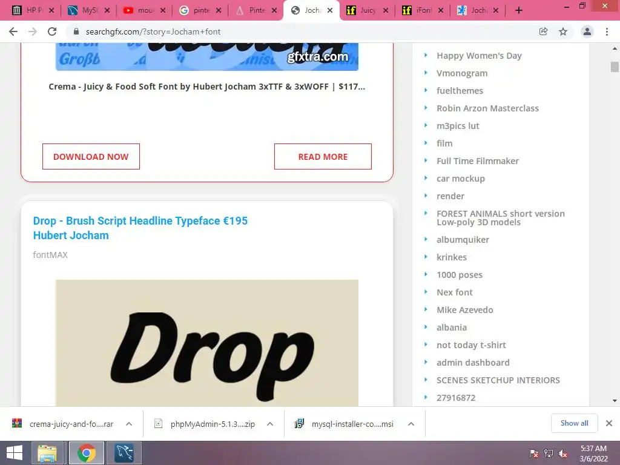
Task: Open the admin dashboard search link
Action: (x=473, y=363)
